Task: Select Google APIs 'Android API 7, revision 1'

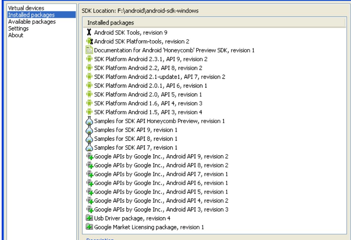Action: [x=161, y=174]
